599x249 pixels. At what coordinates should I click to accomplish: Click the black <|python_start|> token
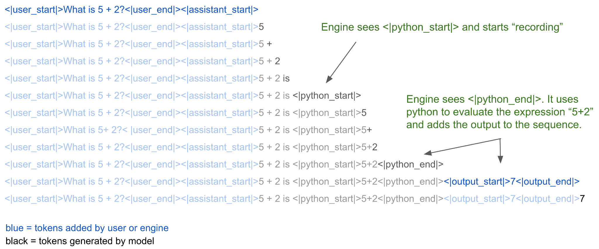[327, 96]
